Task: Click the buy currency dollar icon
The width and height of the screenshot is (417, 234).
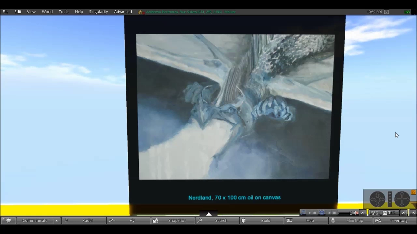Action: point(386,12)
